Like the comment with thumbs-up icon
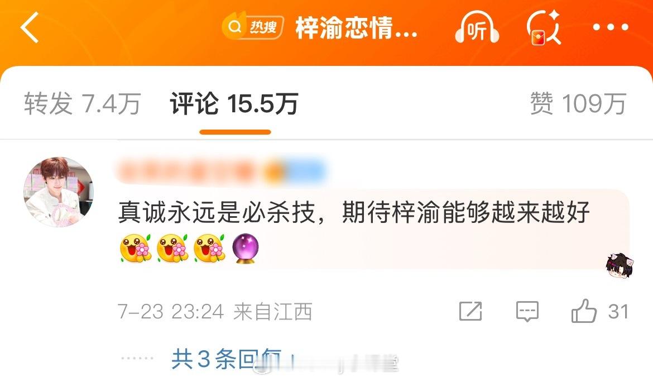This screenshot has height=381, width=653. [584, 311]
